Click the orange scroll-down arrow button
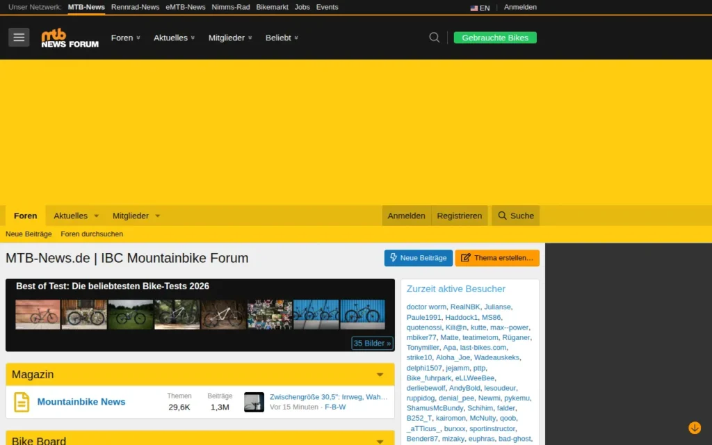The height and width of the screenshot is (445, 712). click(695, 428)
